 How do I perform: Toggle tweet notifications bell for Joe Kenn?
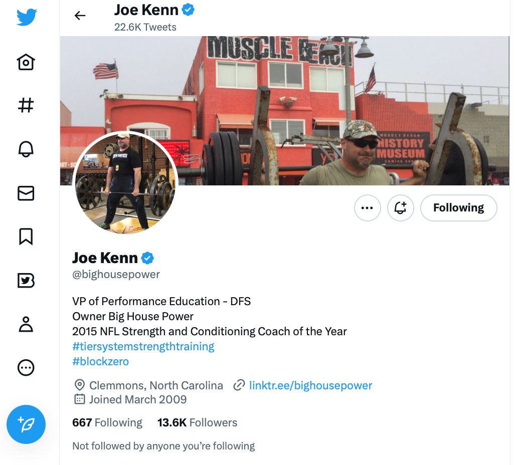[400, 208]
